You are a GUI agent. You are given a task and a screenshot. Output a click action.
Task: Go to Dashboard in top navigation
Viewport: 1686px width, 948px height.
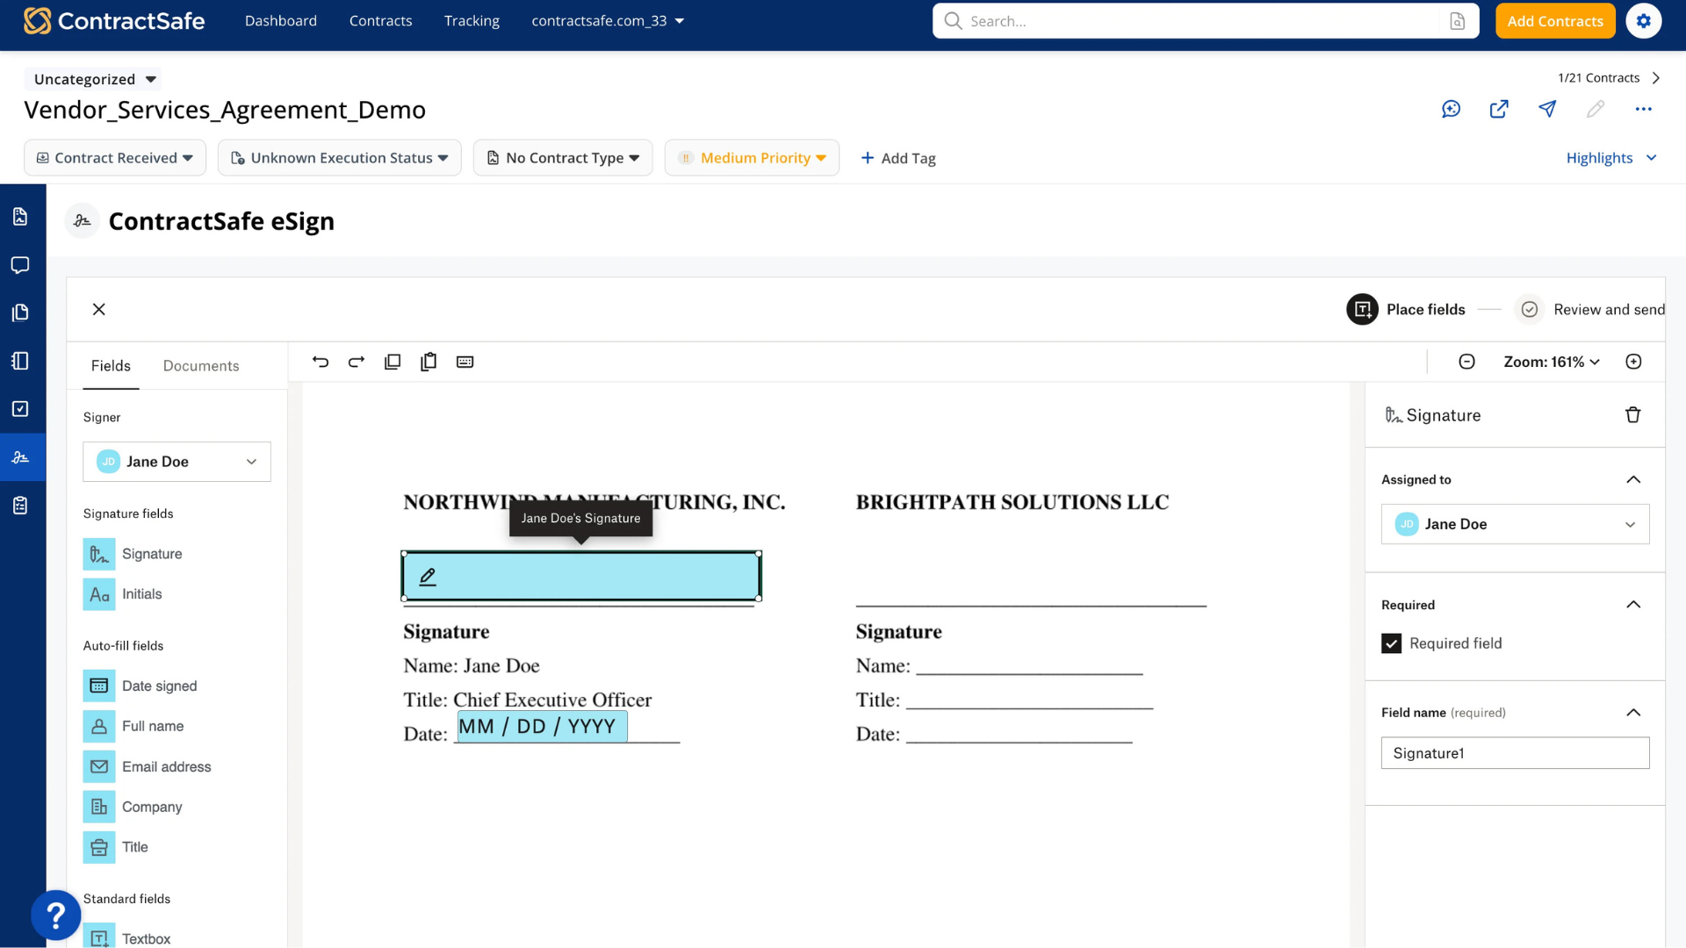281,21
